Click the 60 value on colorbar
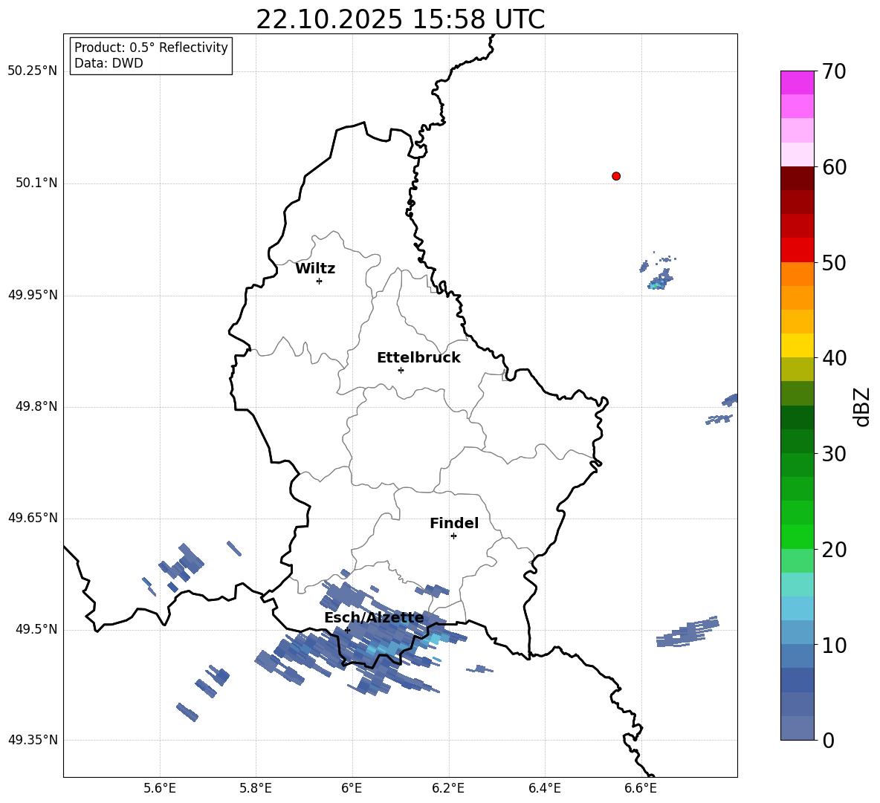The image size is (880, 803). 834,167
